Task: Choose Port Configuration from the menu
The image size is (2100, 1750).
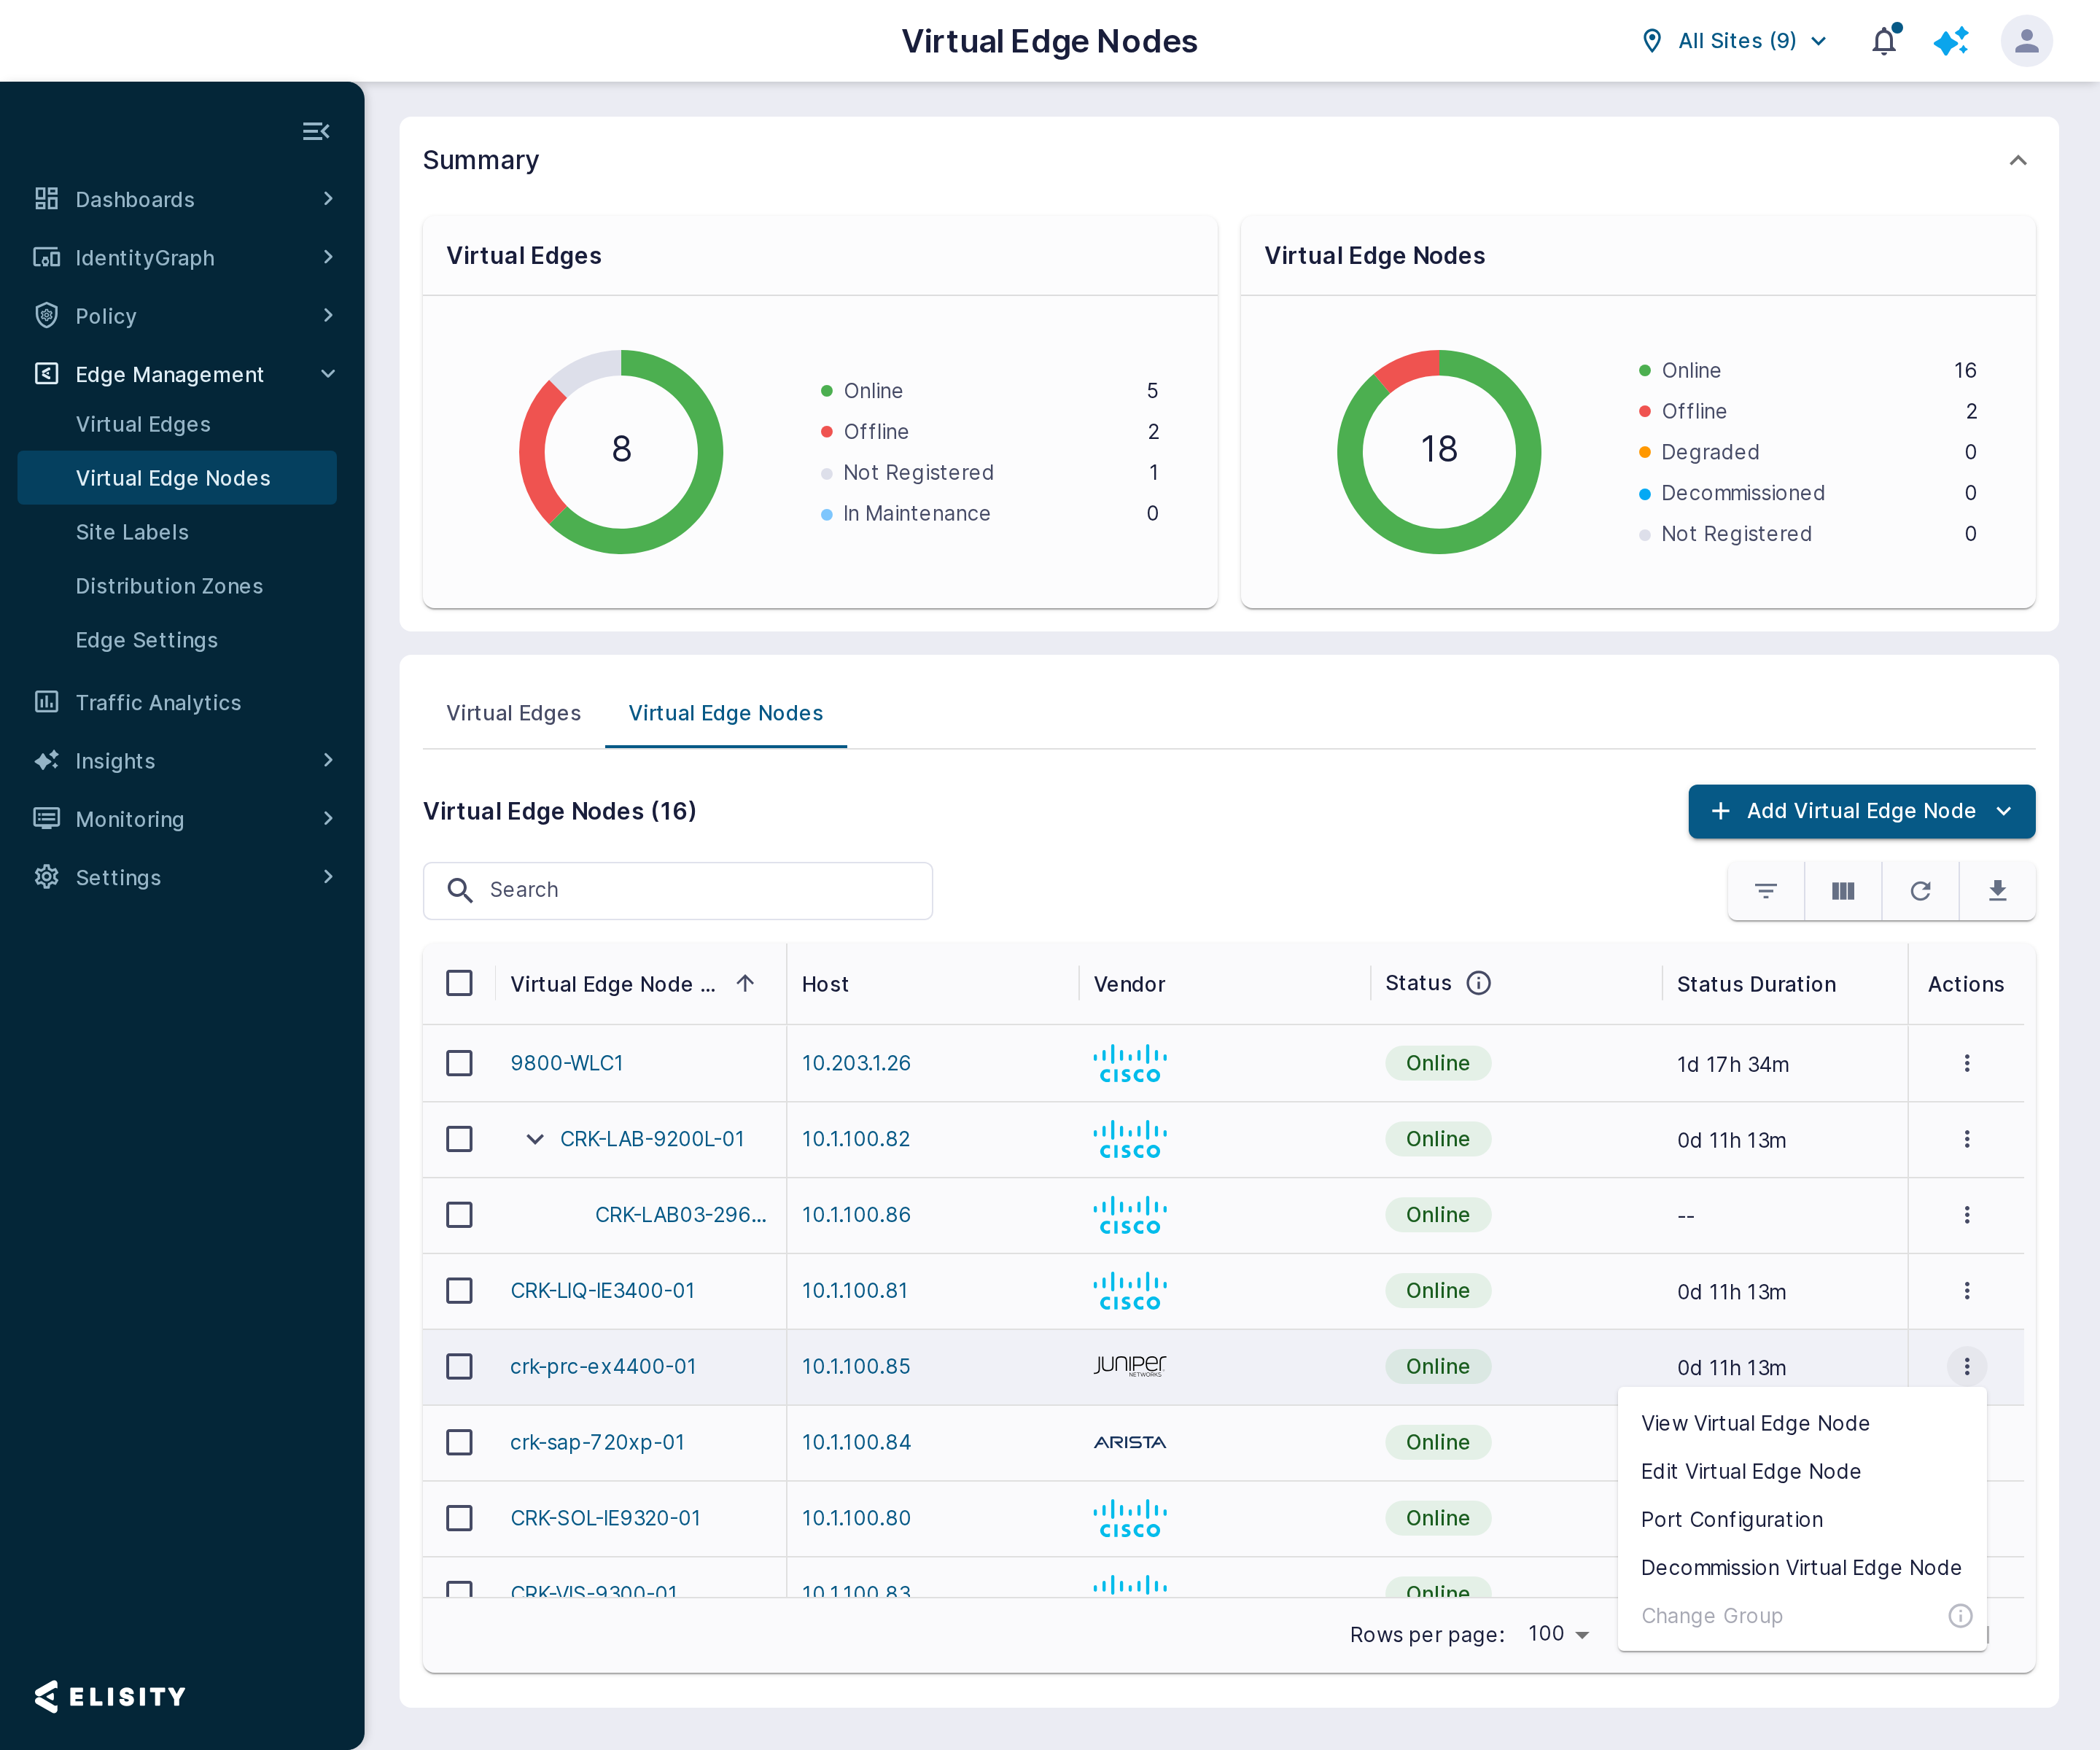Action: (1732, 1519)
